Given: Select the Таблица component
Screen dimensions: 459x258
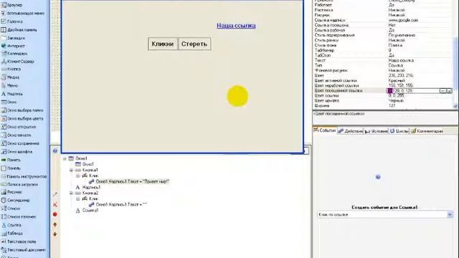Looking at the screenshot, I should click(11, 233).
